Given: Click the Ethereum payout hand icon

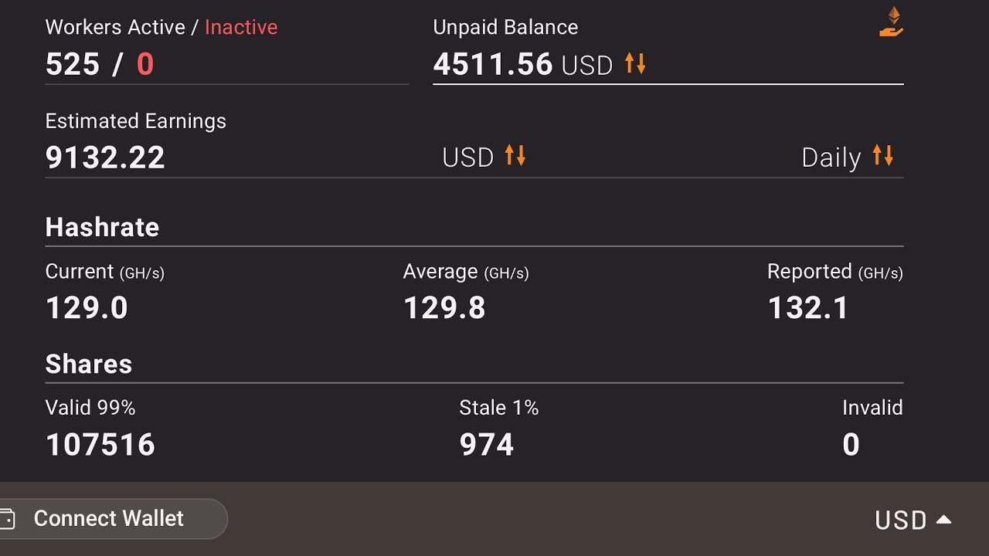Looking at the screenshot, I should 892,22.
